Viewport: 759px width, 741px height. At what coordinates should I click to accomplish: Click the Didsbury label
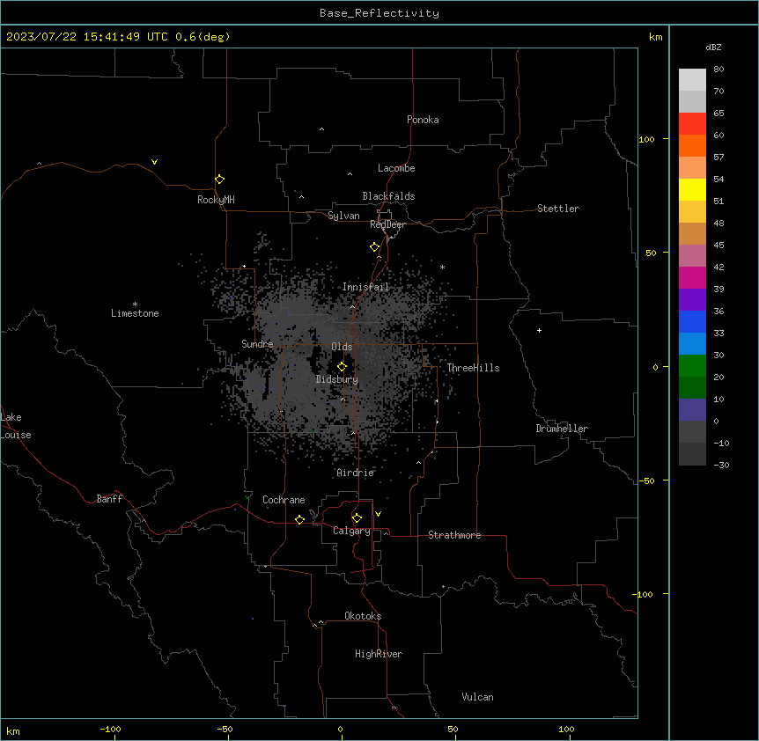(337, 379)
